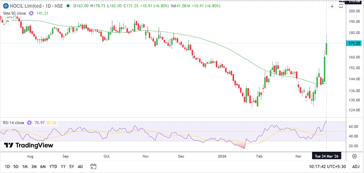Show the 5Y time range

[71, 166]
